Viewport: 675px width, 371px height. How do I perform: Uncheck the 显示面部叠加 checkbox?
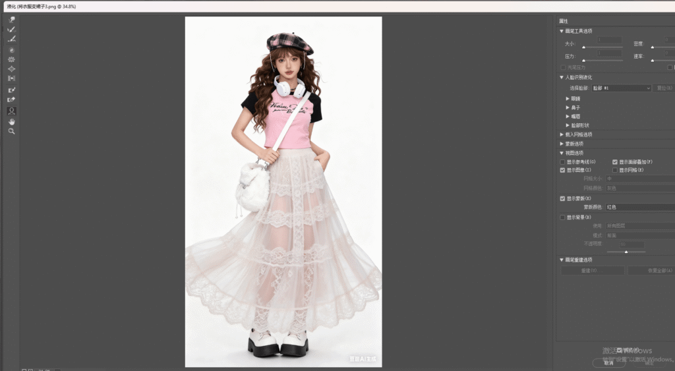[615, 161]
